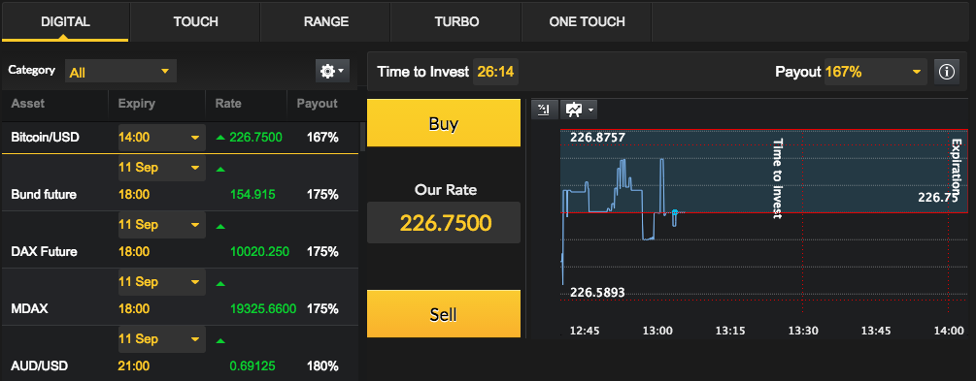The height and width of the screenshot is (381, 976).
Task: Open the Category All dropdown
Action: pos(120,72)
